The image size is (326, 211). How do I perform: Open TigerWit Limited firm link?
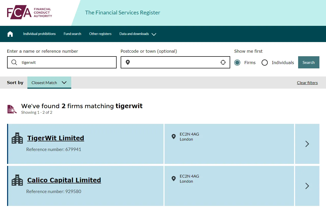pyautogui.click(x=56, y=138)
